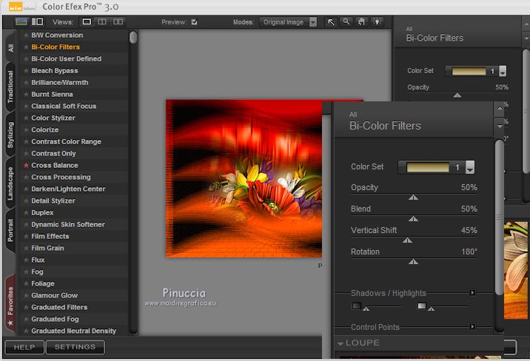The image size is (530, 361).
Task: Select the Zoom magnifier tool
Action: 346,22
